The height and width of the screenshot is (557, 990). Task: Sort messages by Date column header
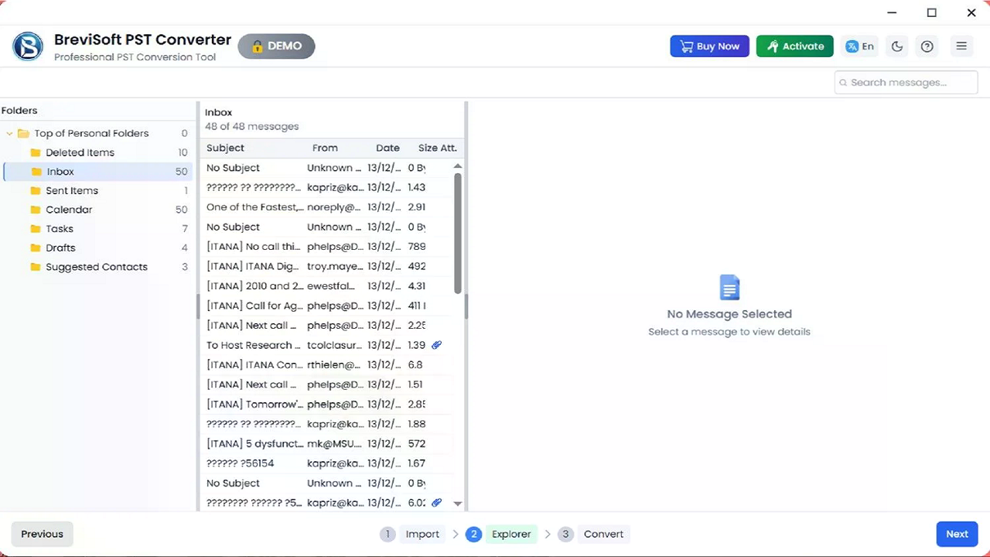387,148
